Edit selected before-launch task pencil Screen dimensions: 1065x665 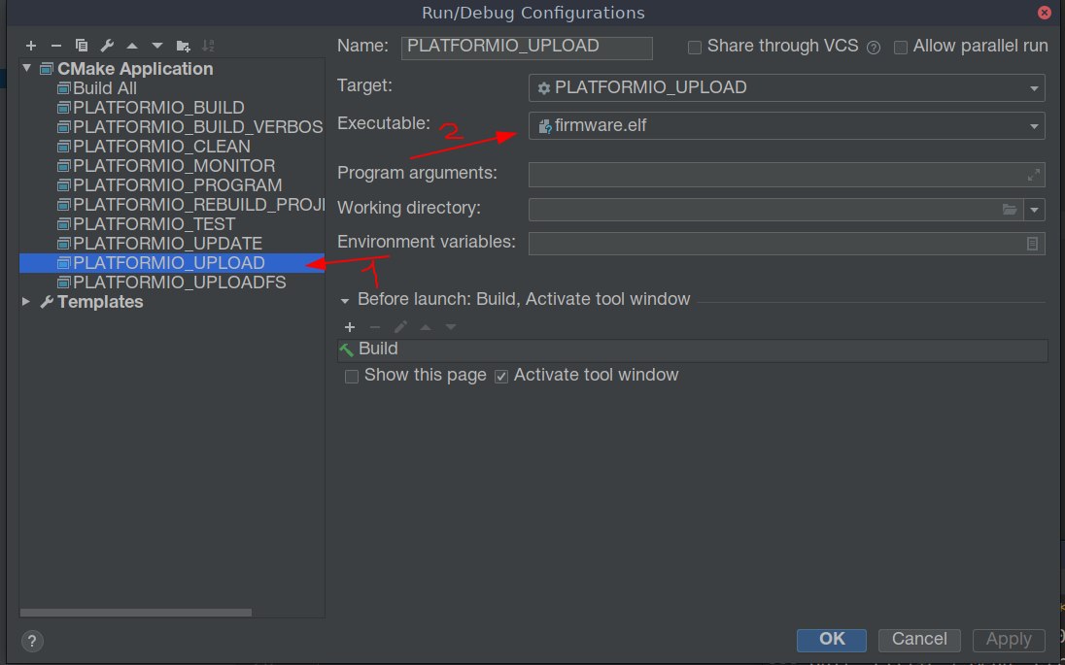[x=400, y=327]
